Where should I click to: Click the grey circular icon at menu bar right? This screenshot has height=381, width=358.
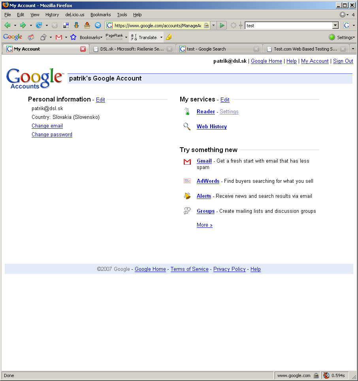pos(343,15)
